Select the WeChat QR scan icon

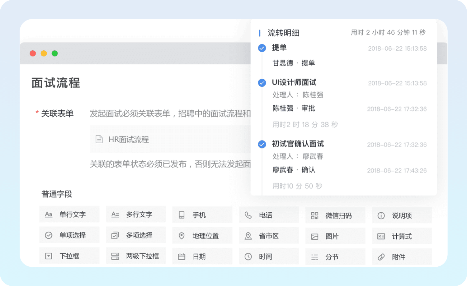click(x=314, y=216)
